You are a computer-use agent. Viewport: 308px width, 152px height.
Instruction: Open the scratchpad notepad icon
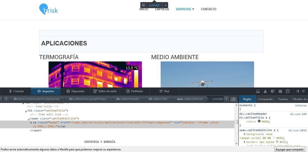tap(280, 91)
